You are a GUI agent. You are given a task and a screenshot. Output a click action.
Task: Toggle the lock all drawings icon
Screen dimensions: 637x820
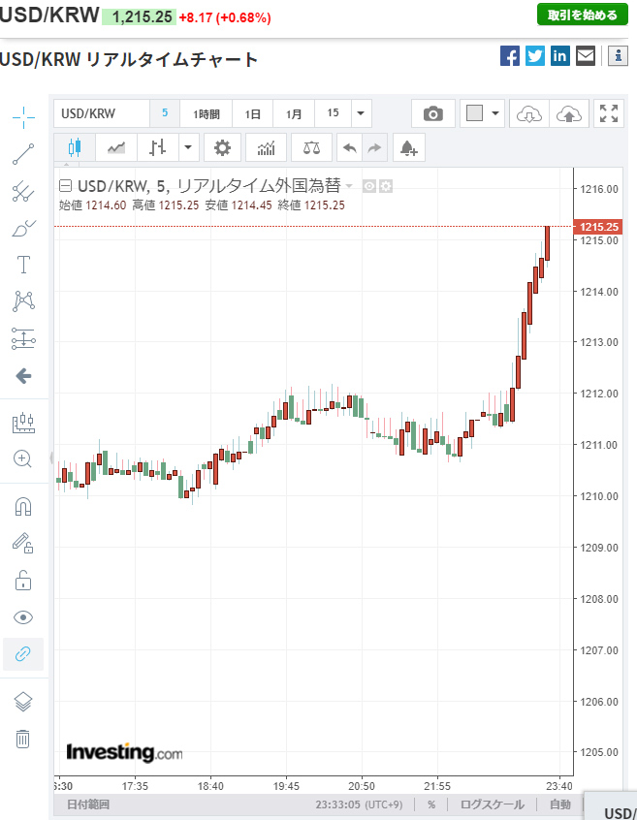(x=23, y=581)
